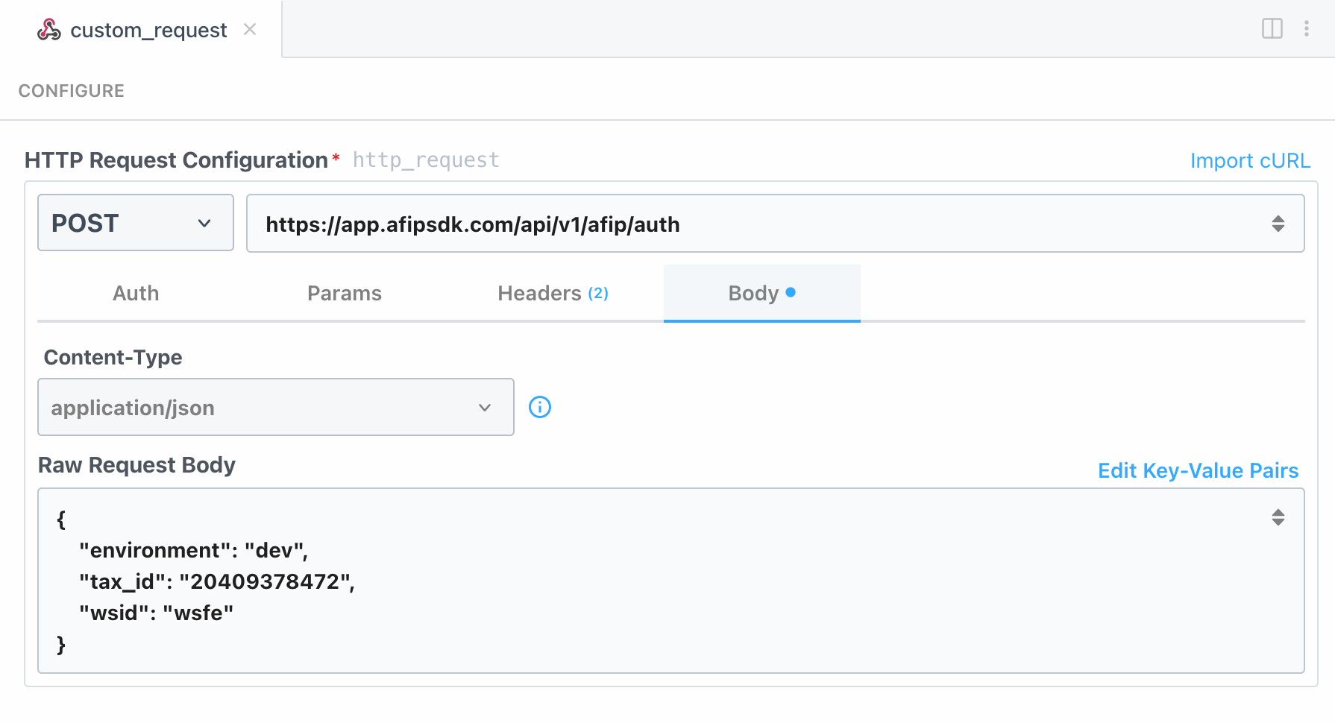Open the Params tab
Screen dimensions: 1335x723
[x=344, y=294]
